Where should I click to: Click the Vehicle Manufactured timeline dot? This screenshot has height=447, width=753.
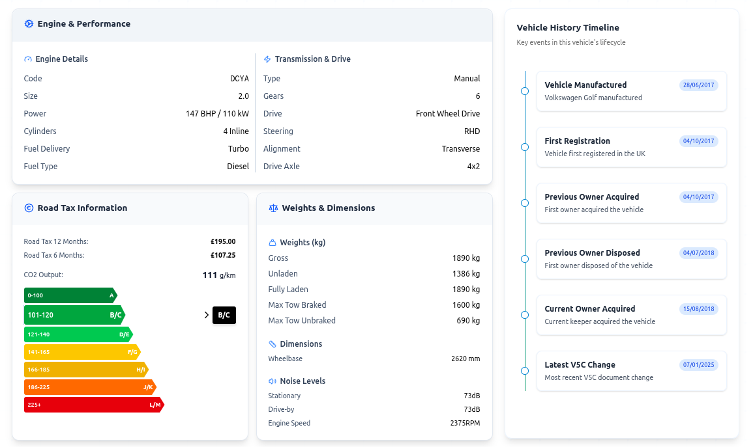(x=525, y=91)
